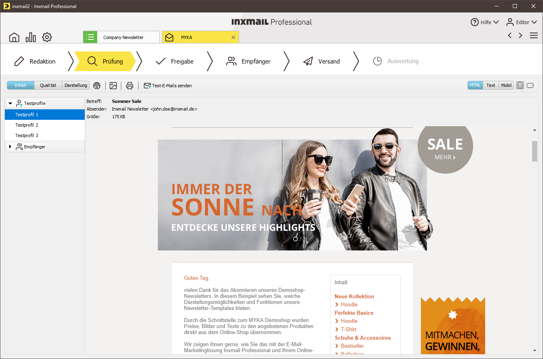Click the Mitmachen, Gewinnen banner

point(453,326)
